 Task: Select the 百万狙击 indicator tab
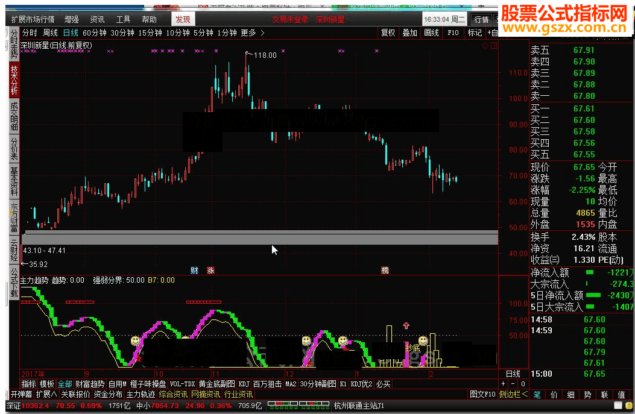267,384
